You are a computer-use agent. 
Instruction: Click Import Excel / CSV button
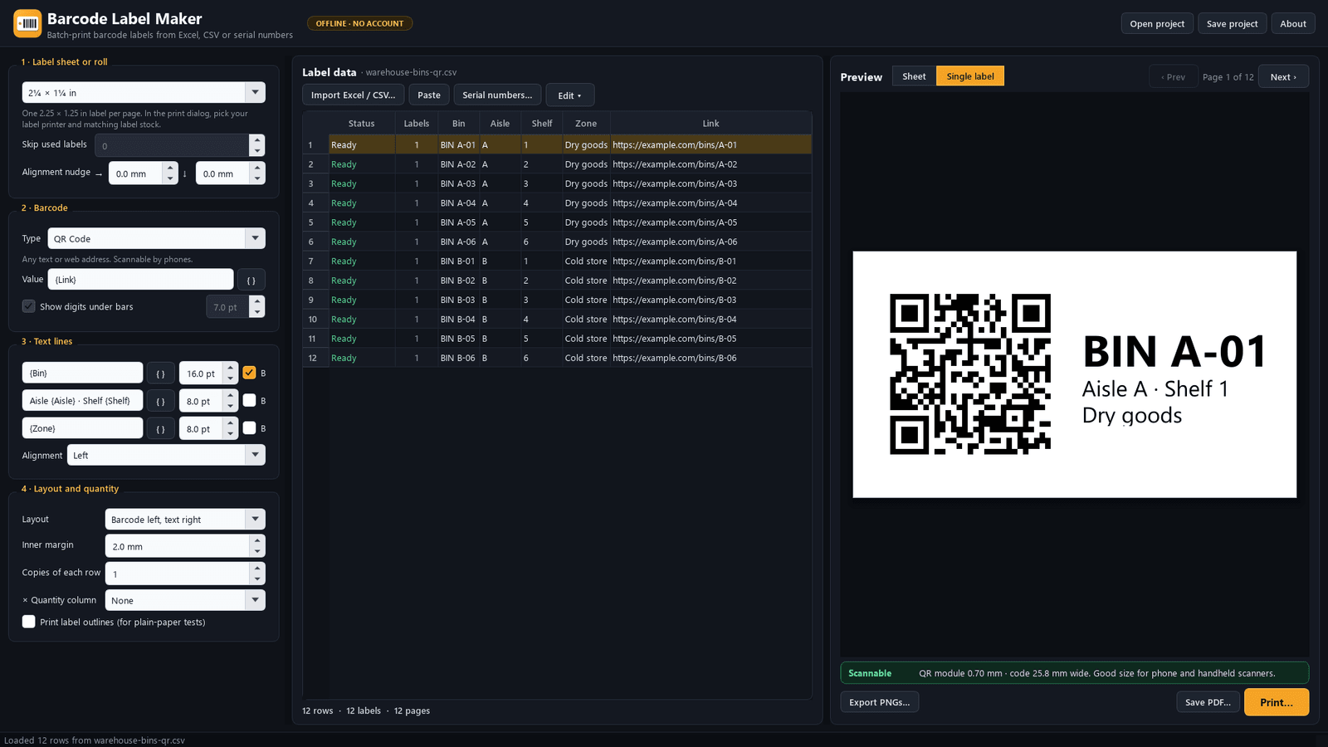(354, 95)
